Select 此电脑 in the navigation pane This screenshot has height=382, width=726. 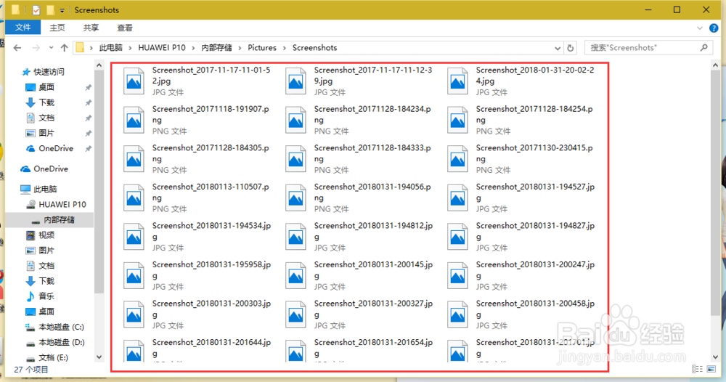[39, 189]
